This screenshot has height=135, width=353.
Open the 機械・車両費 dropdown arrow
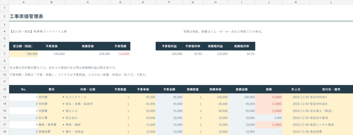point(63,125)
